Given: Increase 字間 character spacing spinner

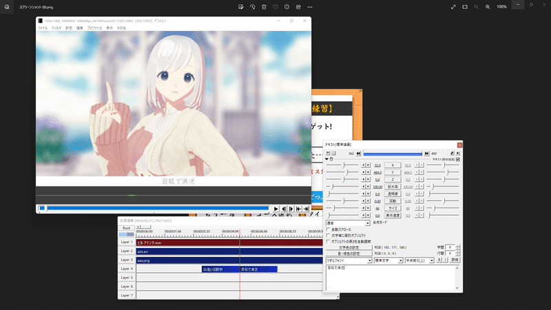Looking at the screenshot, I should pyautogui.click(x=457, y=246).
